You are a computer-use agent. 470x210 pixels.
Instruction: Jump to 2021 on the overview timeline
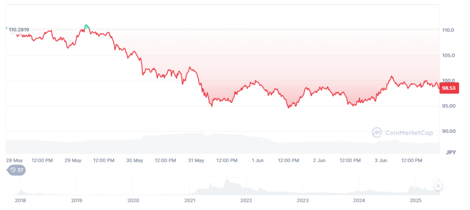coord(190,200)
